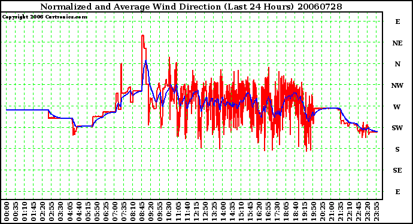Click the Copyright 2006 Cartronics.com text
Viewport: 413px width, 224px height.
point(45,17)
